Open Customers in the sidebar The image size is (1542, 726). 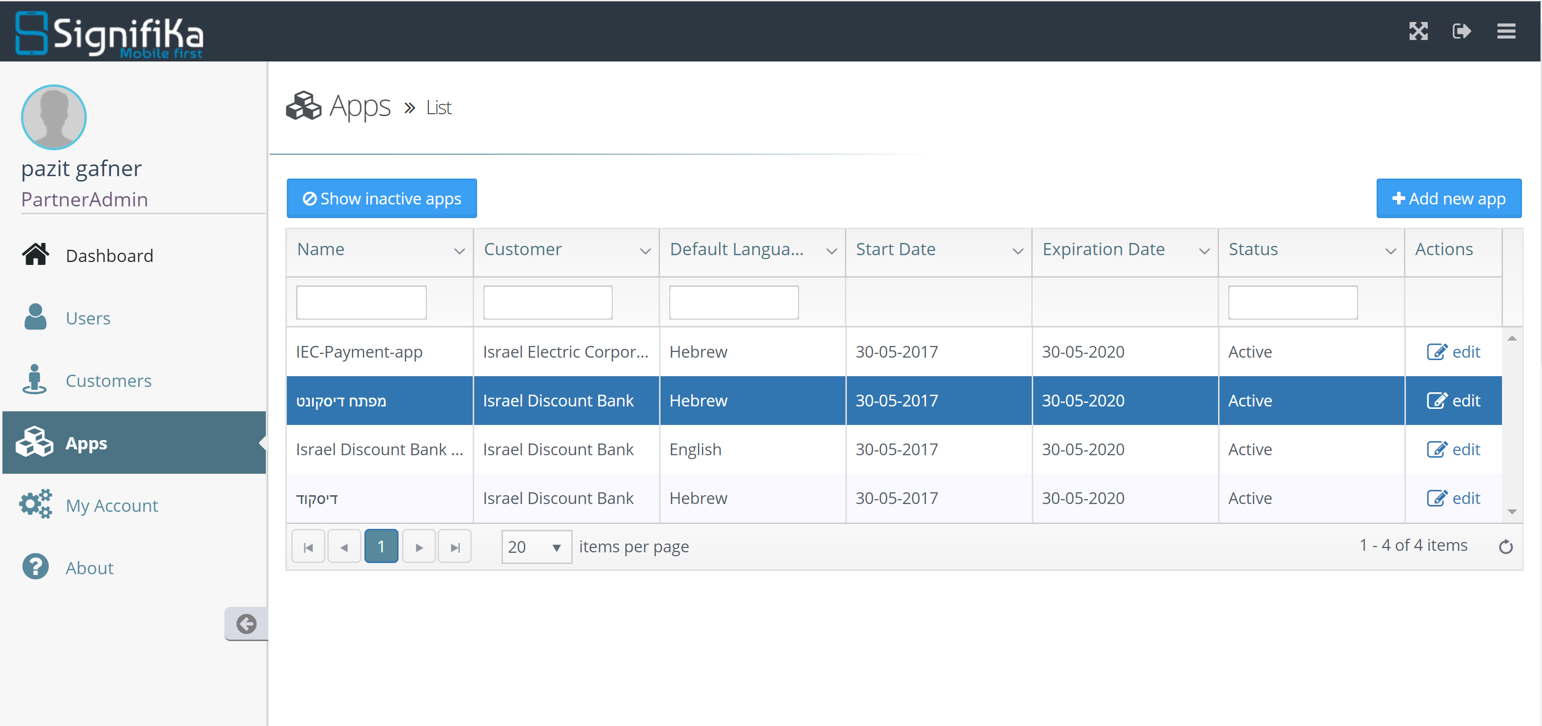(108, 381)
